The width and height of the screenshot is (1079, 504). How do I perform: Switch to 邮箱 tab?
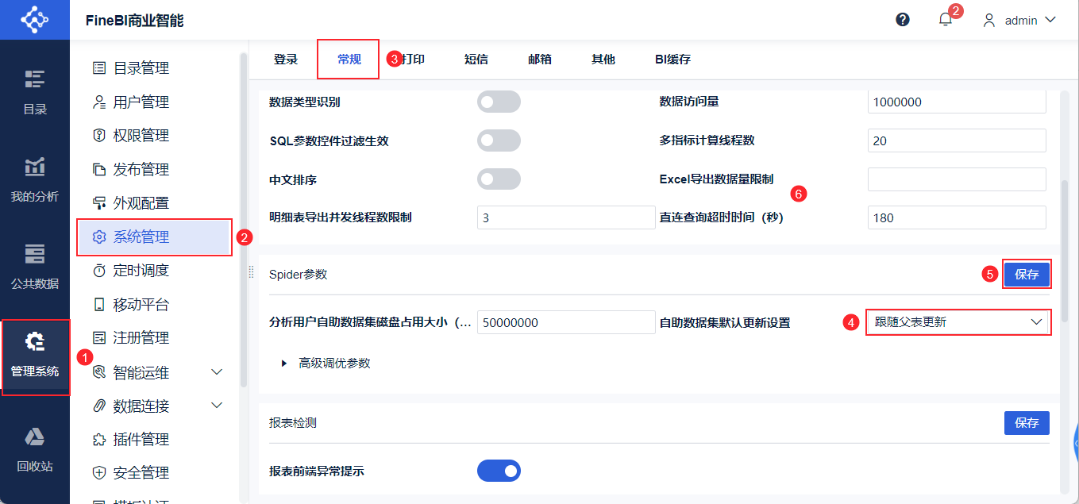(540, 60)
